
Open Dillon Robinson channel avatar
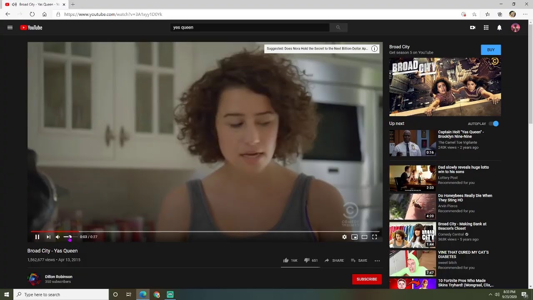coord(34,279)
